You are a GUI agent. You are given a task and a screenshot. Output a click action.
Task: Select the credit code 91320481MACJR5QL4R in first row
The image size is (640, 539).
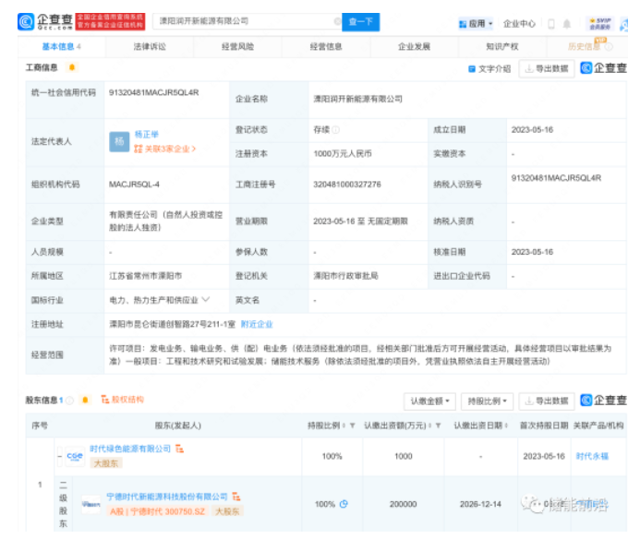[154, 92]
